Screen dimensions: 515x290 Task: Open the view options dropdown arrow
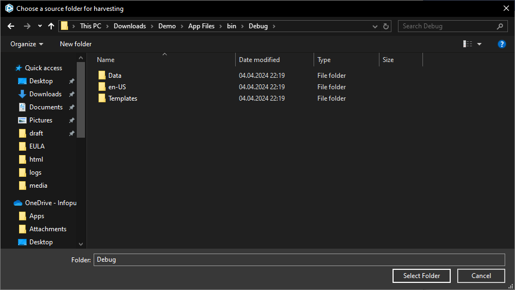pyautogui.click(x=479, y=44)
